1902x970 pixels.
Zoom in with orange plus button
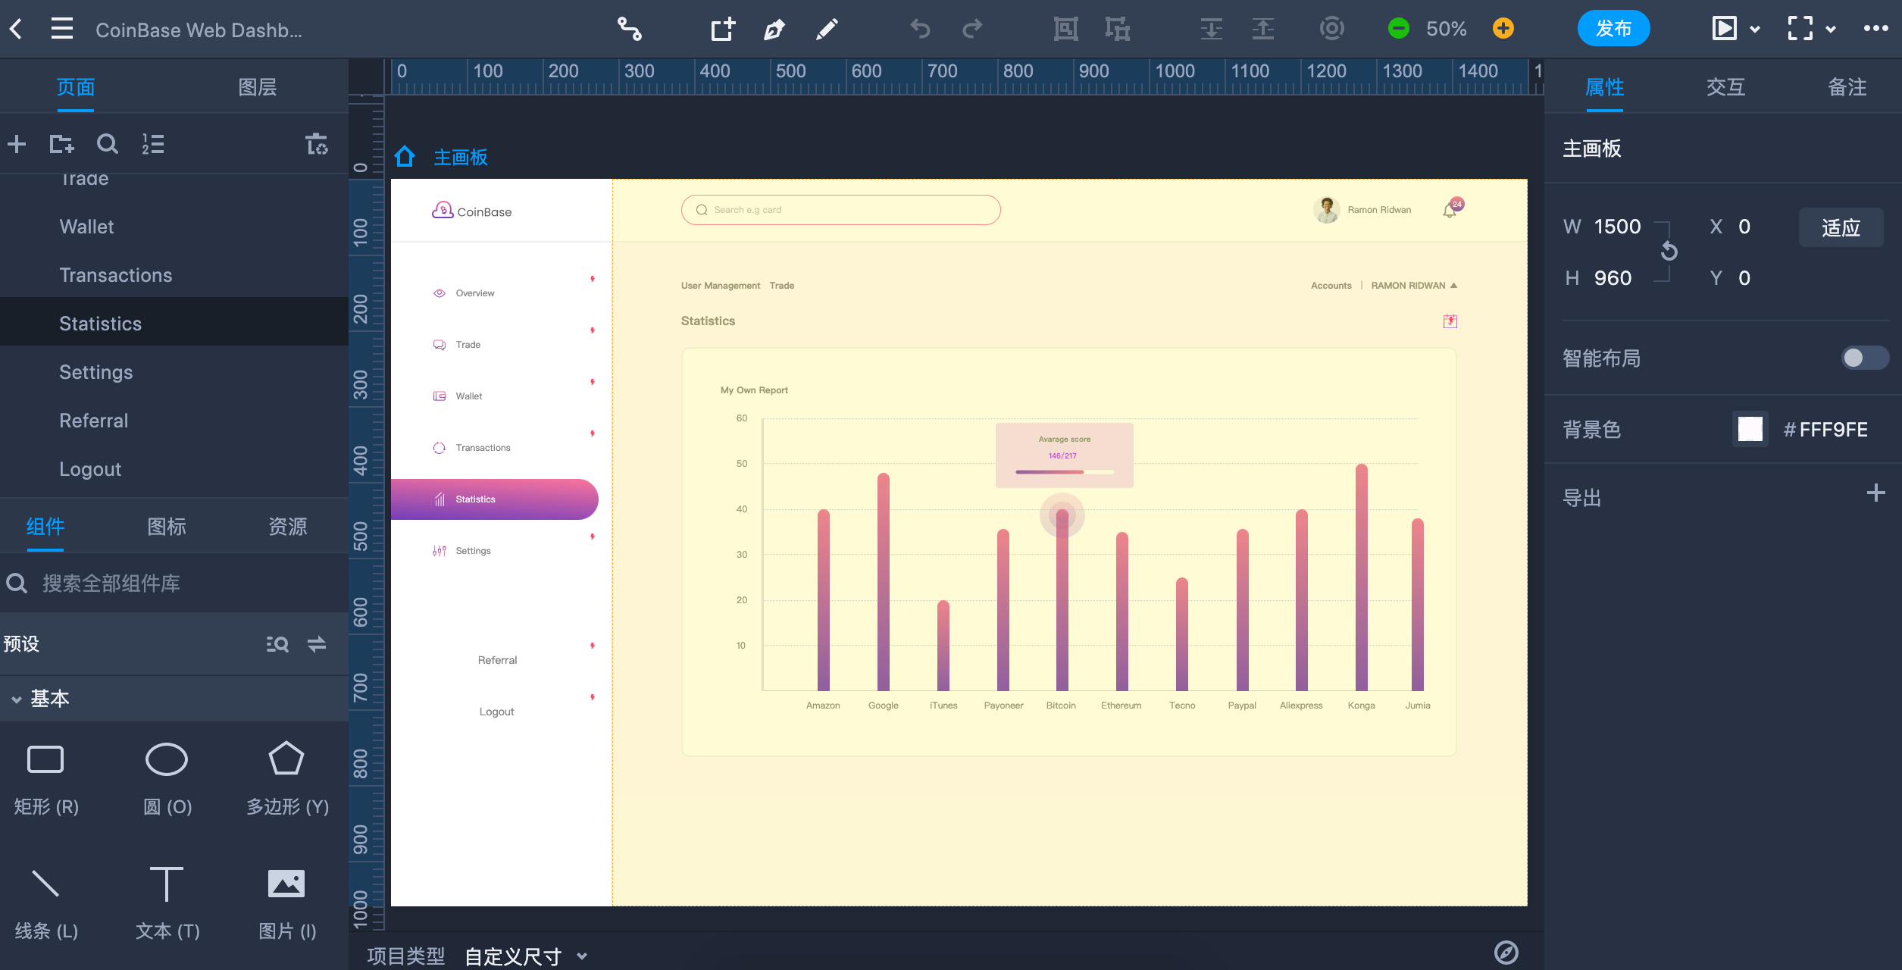[1503, 29]
